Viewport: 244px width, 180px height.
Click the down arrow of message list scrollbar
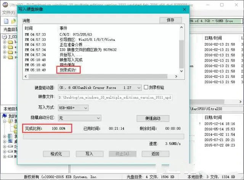point(181,71)
